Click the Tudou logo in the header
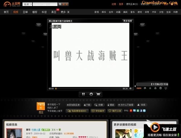This screenshot has width=181, height=138. pyautogui.click(x=12, y=4)
